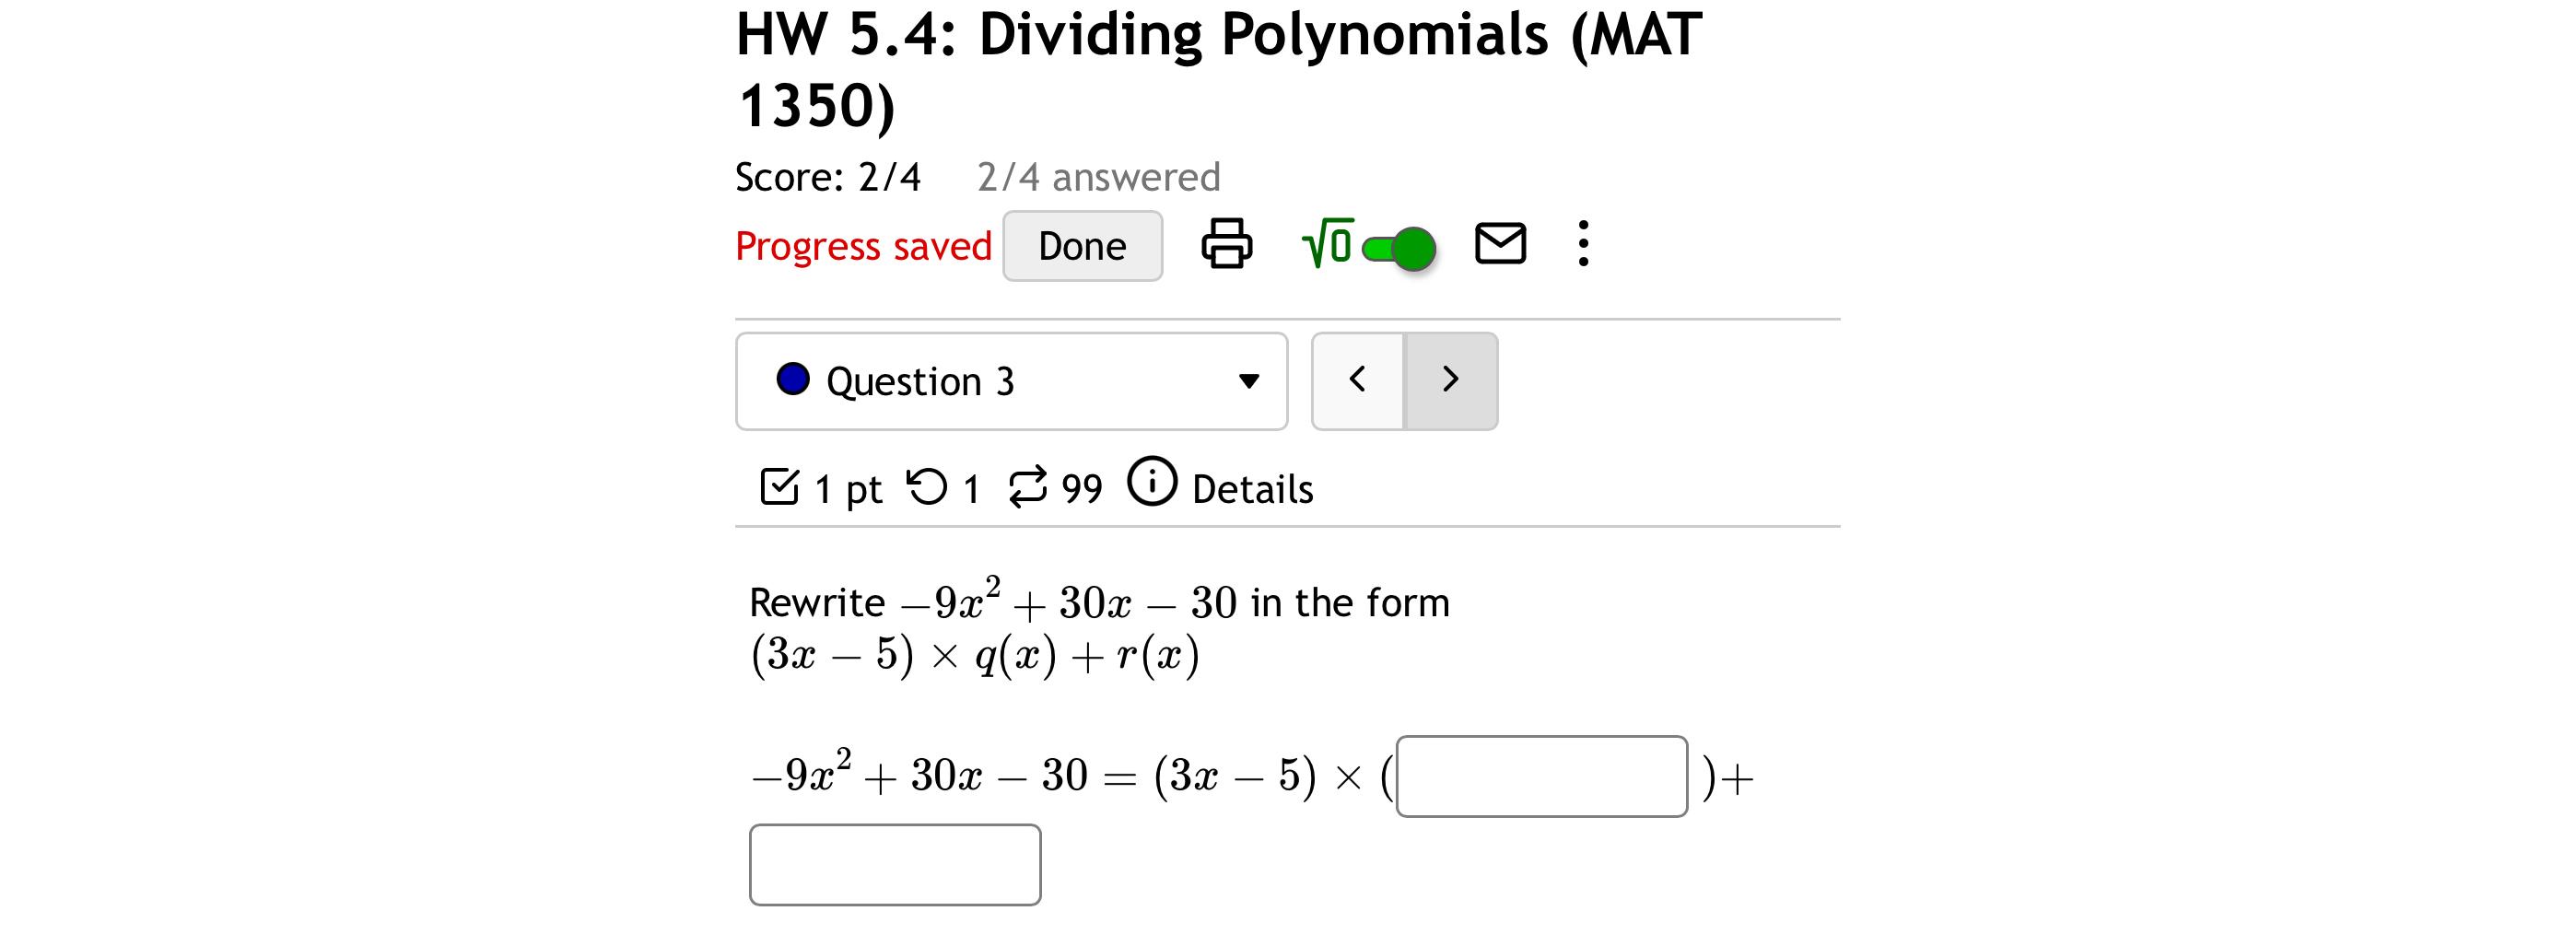Open the Question 3 selector dropdown
2576x946 pixels.
tap(1247, 381)
